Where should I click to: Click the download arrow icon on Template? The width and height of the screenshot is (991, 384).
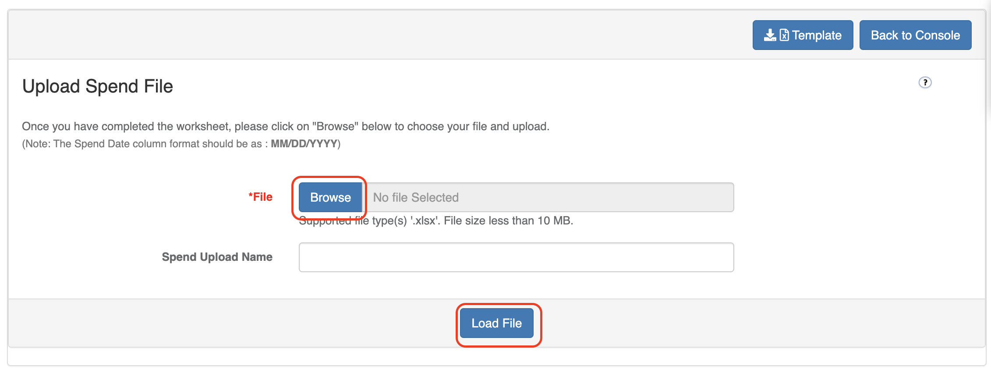click(770, 35)
